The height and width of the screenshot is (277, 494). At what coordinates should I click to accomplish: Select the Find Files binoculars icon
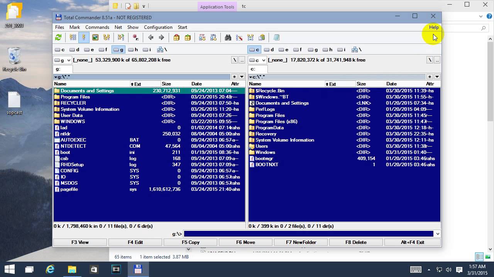(x=228, y=37)
